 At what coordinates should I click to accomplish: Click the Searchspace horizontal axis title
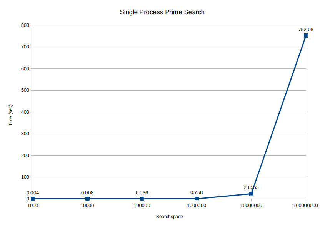click(169, 217)
